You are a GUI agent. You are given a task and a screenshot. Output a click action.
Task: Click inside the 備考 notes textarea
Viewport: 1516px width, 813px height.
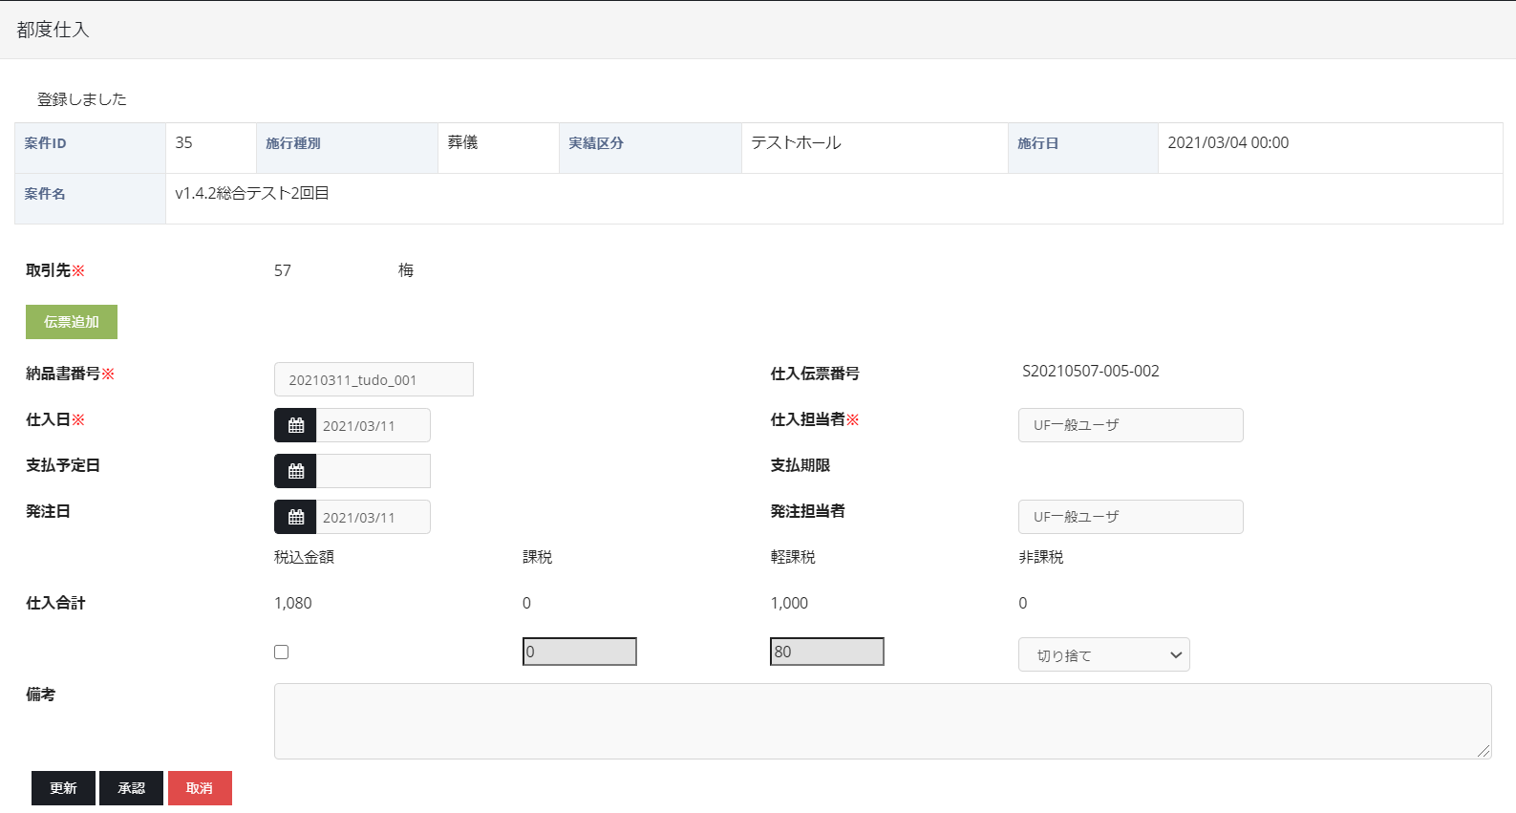pos(882,721)
